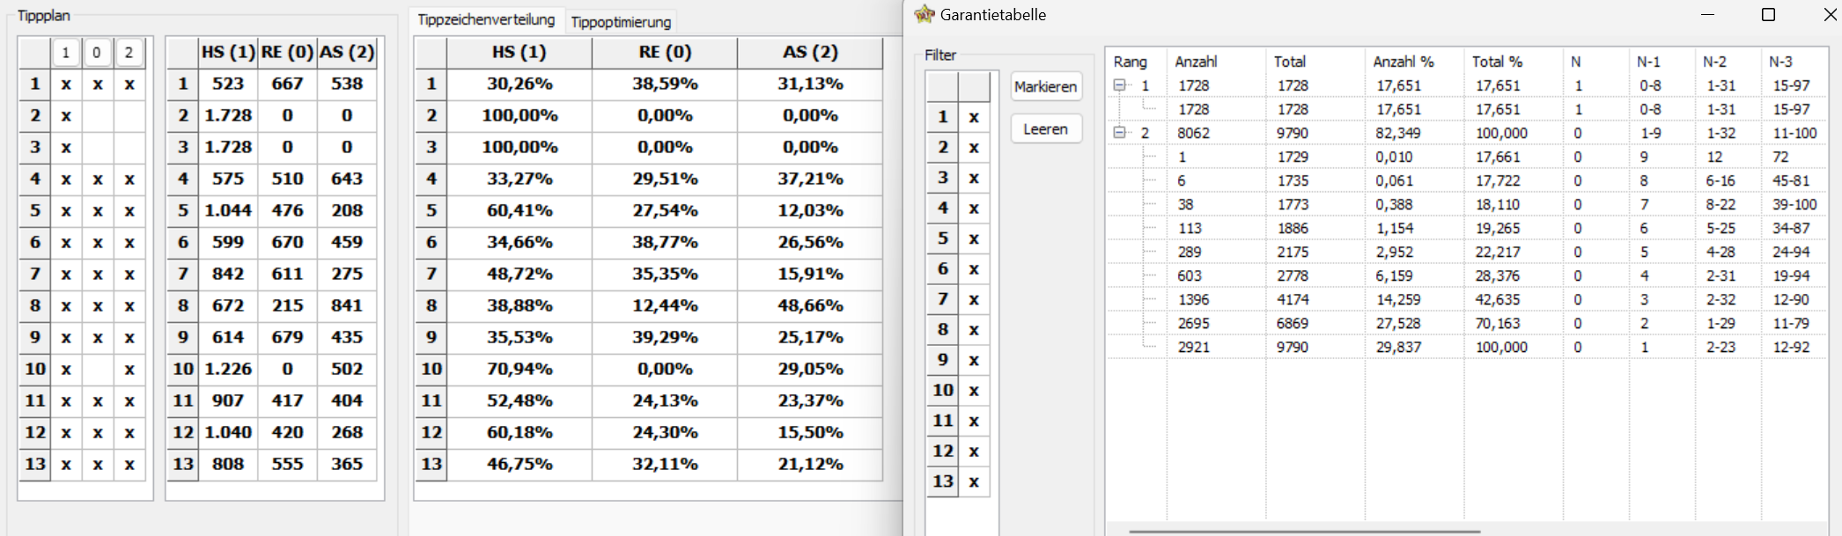
Task: Select the row with Anzahl 2921
Action: tap(1466, 347)
